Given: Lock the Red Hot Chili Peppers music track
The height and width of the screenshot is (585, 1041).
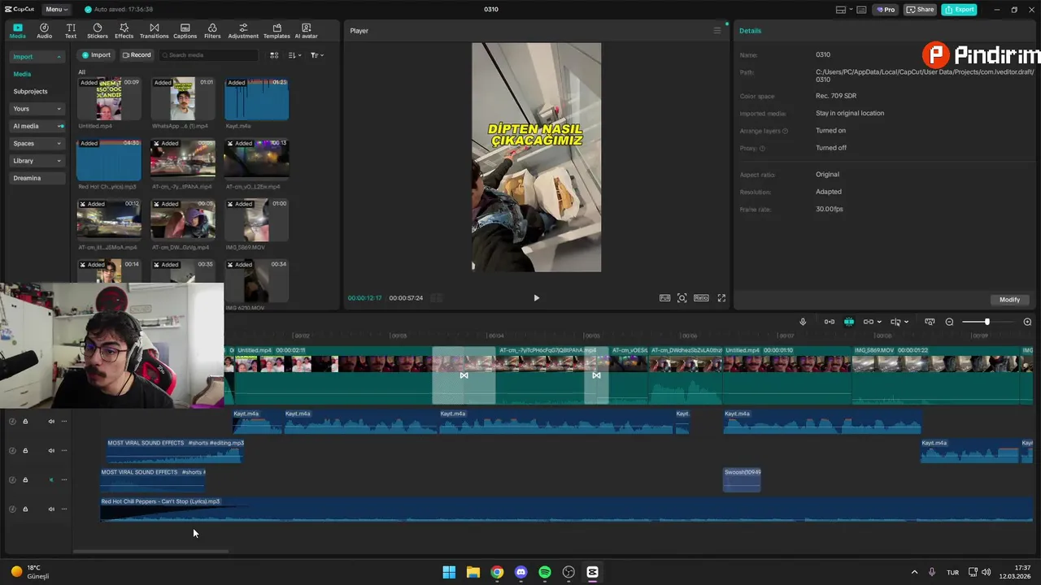Looking at the screenshot, I should [25, 509].
